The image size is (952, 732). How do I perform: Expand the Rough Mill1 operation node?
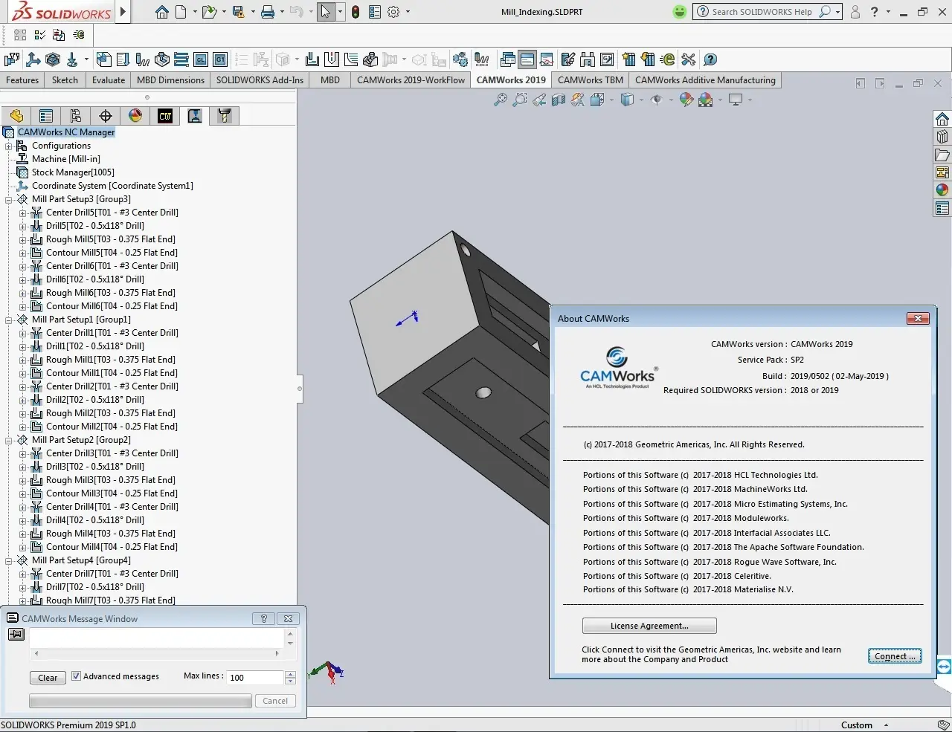tap(22, 360)
